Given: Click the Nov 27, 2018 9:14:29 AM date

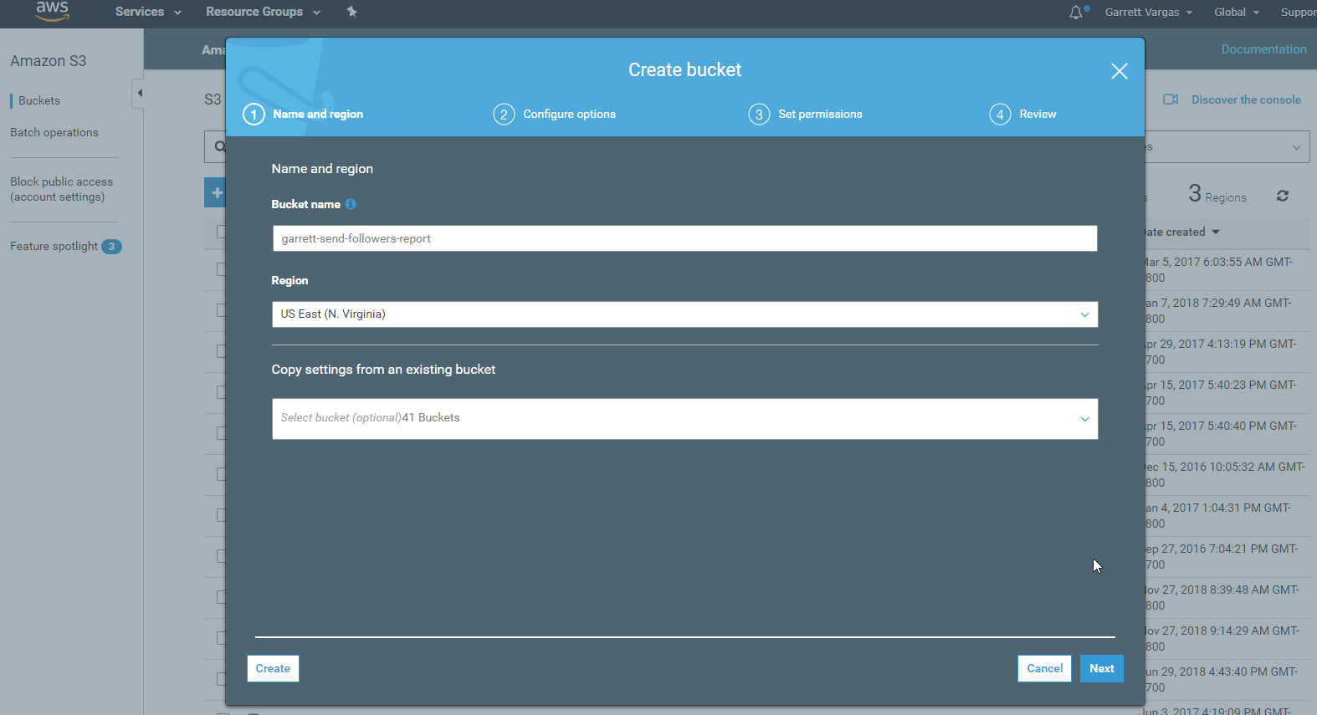Looking at the screenshot, I should [x=1222, y=639].
